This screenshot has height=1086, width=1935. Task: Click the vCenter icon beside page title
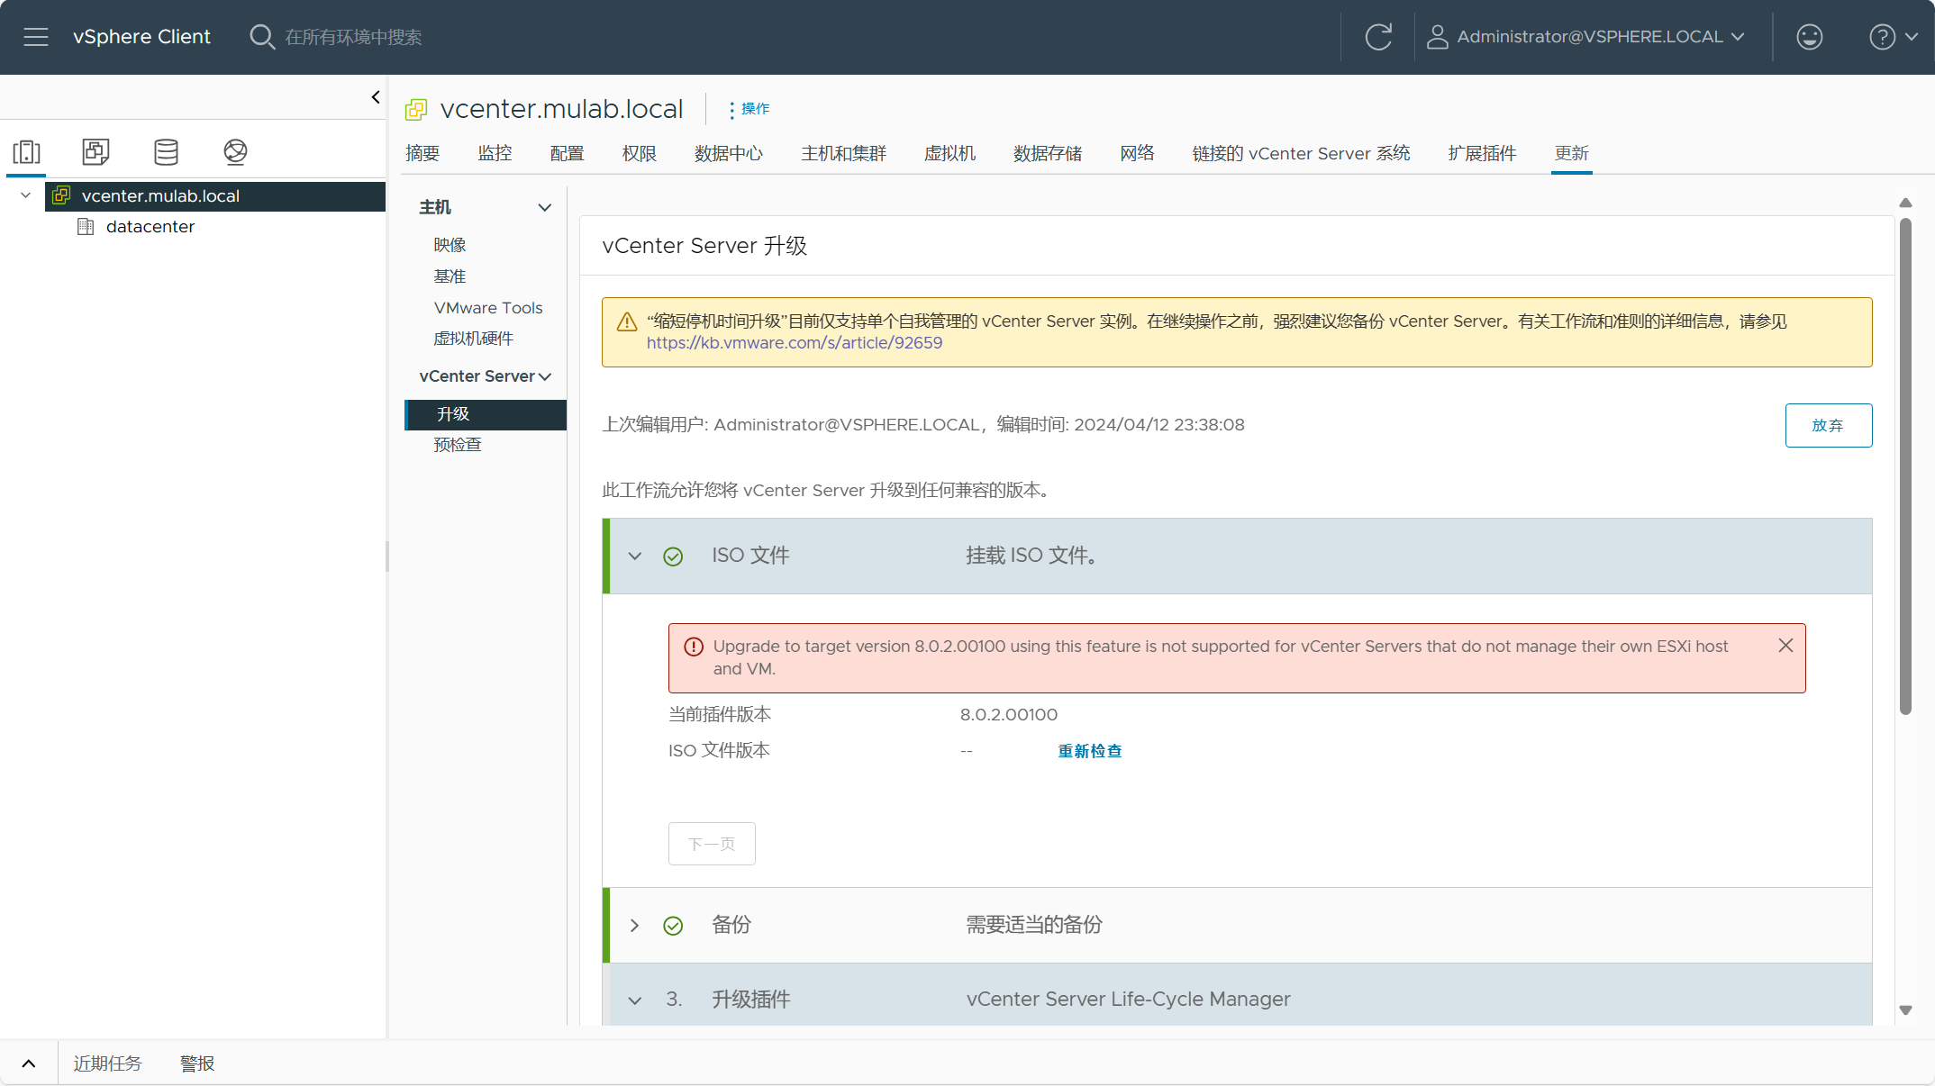416,110
